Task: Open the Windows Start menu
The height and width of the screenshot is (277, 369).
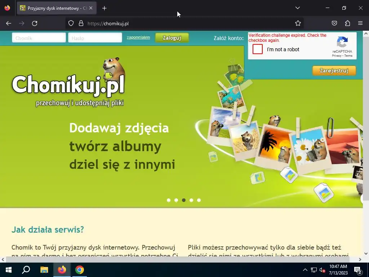Action: [9, 270]
